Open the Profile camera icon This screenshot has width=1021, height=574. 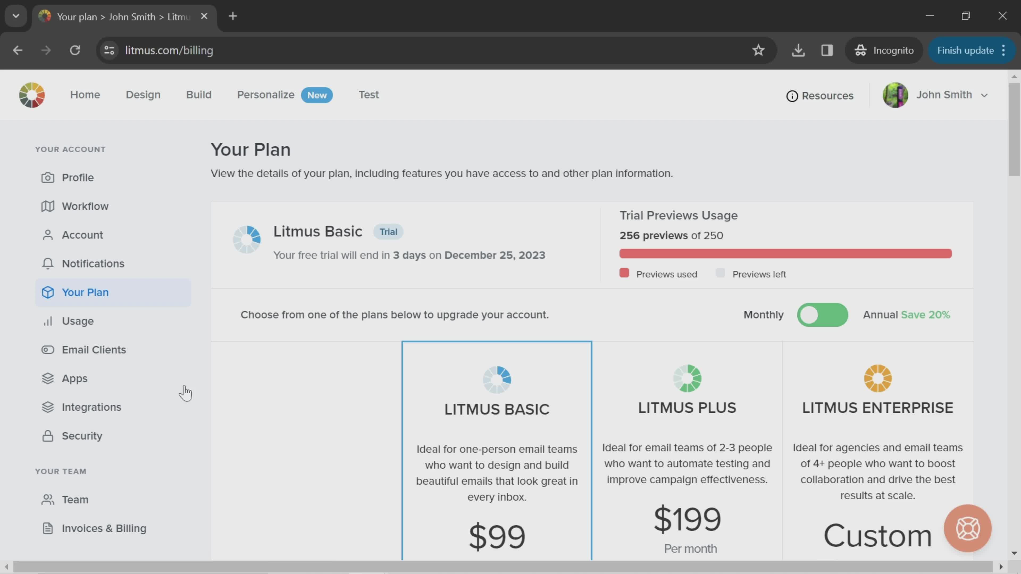point(48,178)
